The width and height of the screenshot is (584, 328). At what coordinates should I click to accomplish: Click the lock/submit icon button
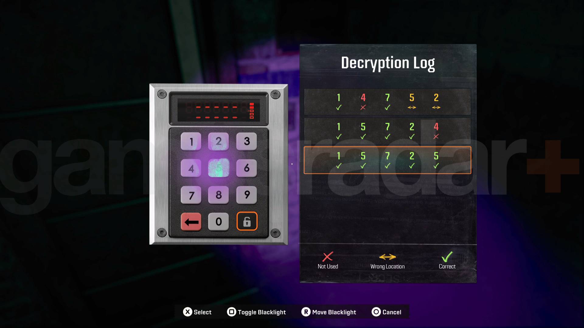[x=246, y=222]
